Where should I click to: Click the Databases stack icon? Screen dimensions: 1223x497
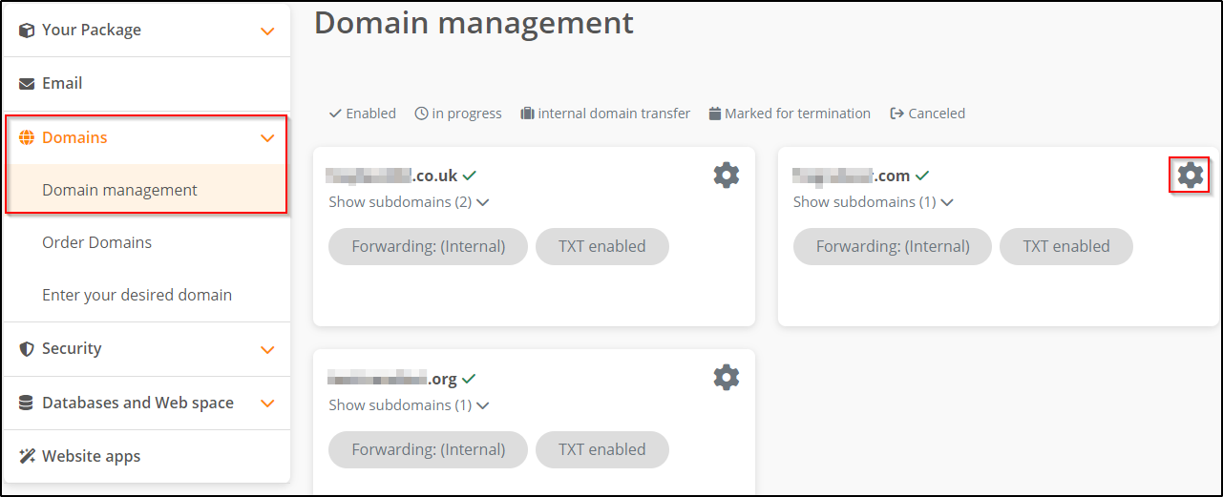[x=27, y=403]
